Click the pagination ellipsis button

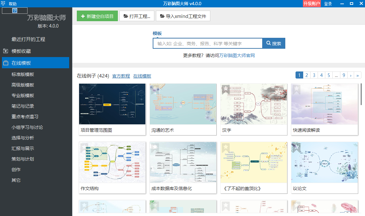click(x=336, y=75)
